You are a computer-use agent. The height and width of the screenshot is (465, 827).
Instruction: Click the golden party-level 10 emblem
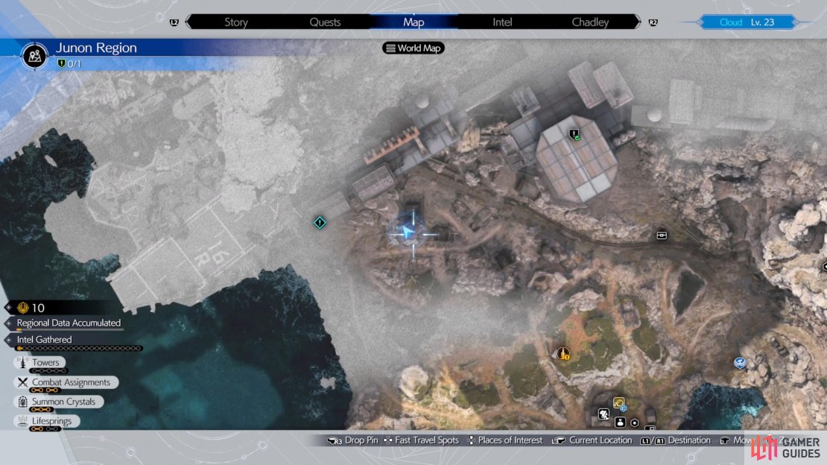click(22, 308)
